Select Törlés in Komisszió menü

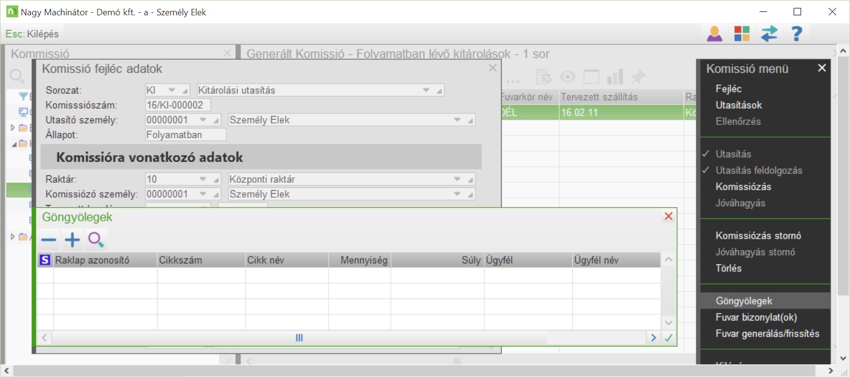click(x=728, y=268)
